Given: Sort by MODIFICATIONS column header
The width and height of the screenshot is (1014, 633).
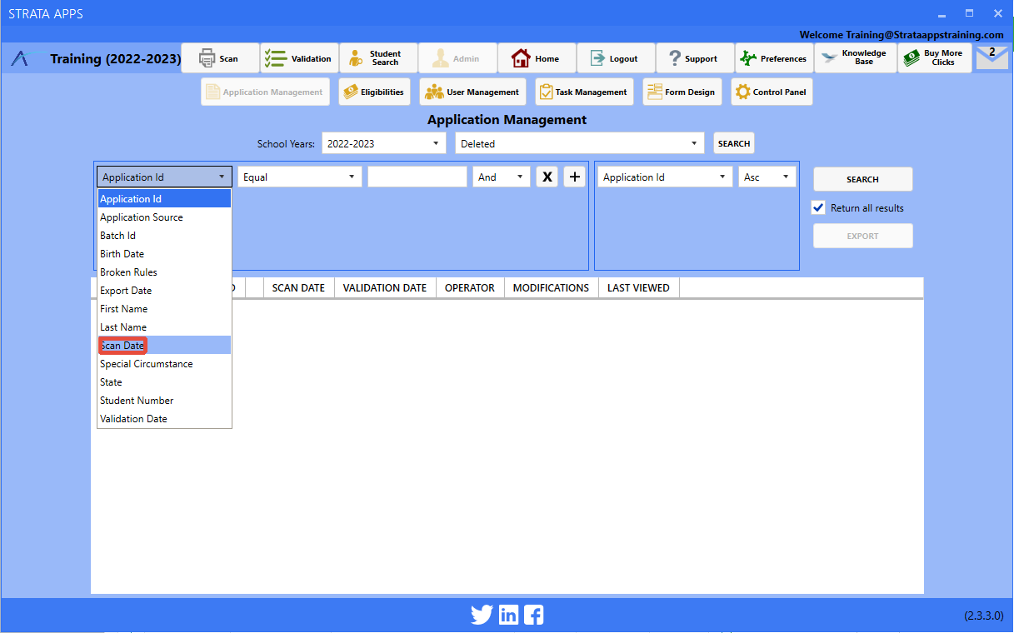Looking at the screenshot, I should tap(551, 287).
